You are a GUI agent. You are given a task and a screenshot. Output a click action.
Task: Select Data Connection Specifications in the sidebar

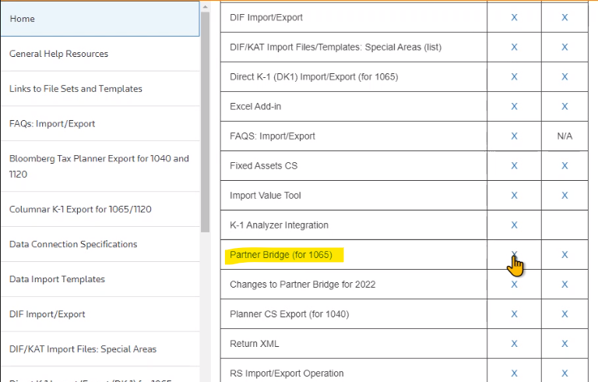[x=100, y=244]
